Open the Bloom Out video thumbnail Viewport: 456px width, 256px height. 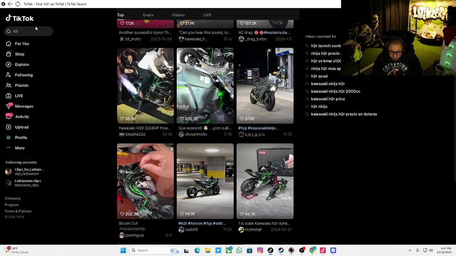(x=145, y=181)
